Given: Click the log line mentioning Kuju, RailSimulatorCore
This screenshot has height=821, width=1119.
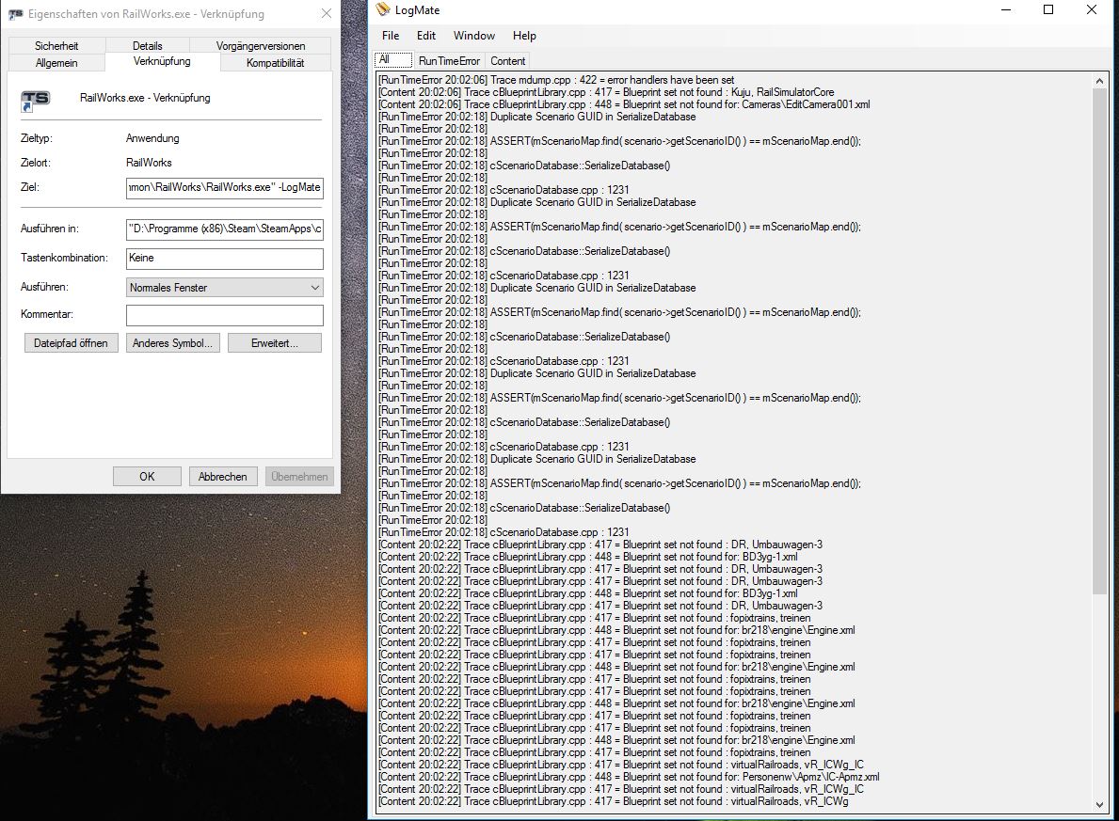Looking at the screenshot, I should click(606, 92).
